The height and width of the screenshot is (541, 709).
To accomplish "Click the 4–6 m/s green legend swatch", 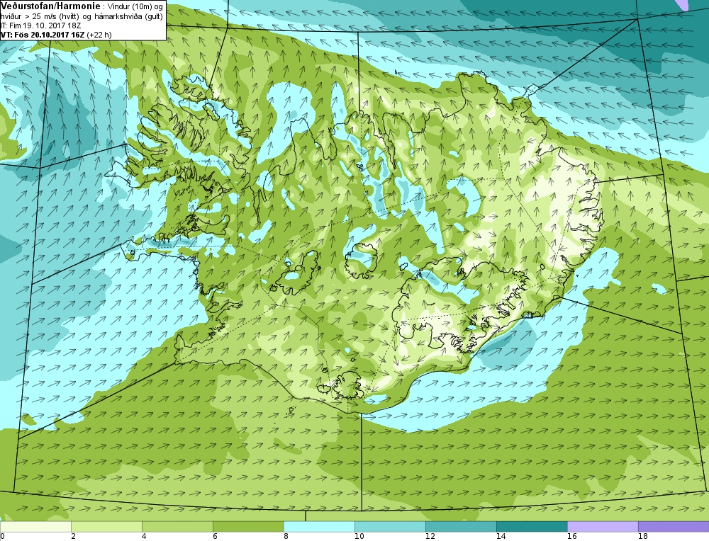I will click(x=178, y=526).
